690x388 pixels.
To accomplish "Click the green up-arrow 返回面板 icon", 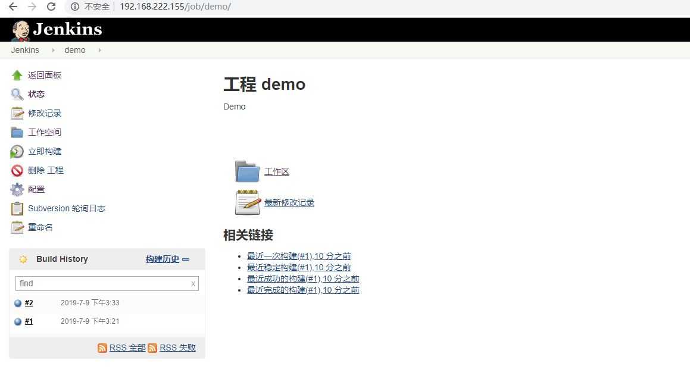I will 17,75.
